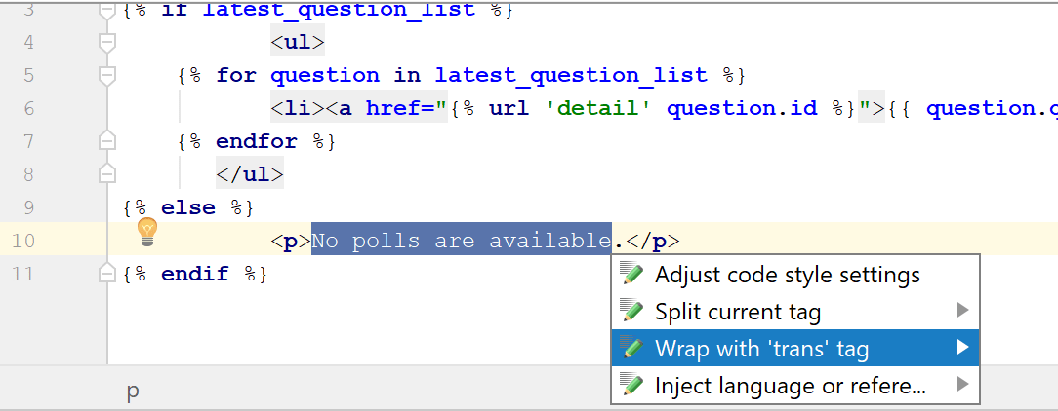
Task: Expand the Wrap with 'trans' tag submenu arrow
Action: (962, 348)
